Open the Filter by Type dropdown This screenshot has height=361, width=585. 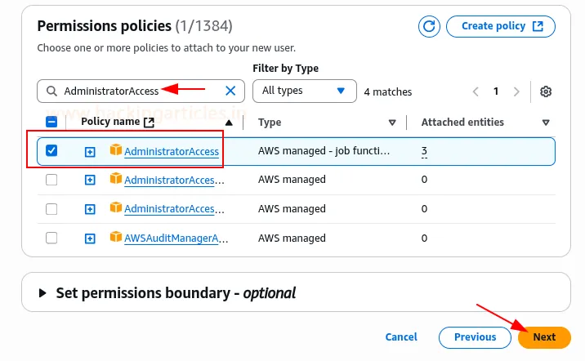pos(304,91)
